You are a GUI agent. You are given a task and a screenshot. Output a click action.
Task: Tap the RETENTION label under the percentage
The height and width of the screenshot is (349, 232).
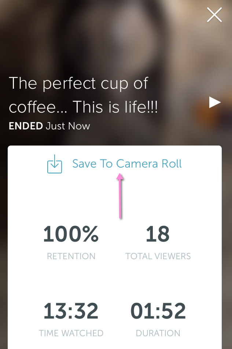[x=71, y=256]
